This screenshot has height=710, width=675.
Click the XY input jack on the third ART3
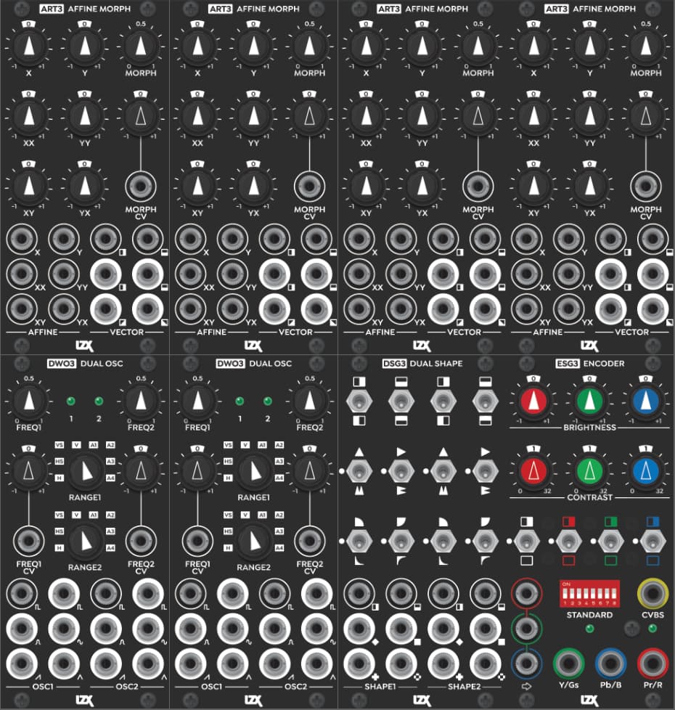click(359, 309)
